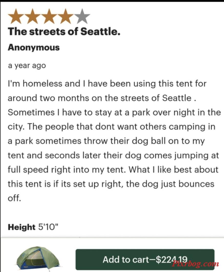This screenshot has width=224, height=272.
Task: Click the third gold rating star
Action: pyautogui.click(x=49, y=16)
